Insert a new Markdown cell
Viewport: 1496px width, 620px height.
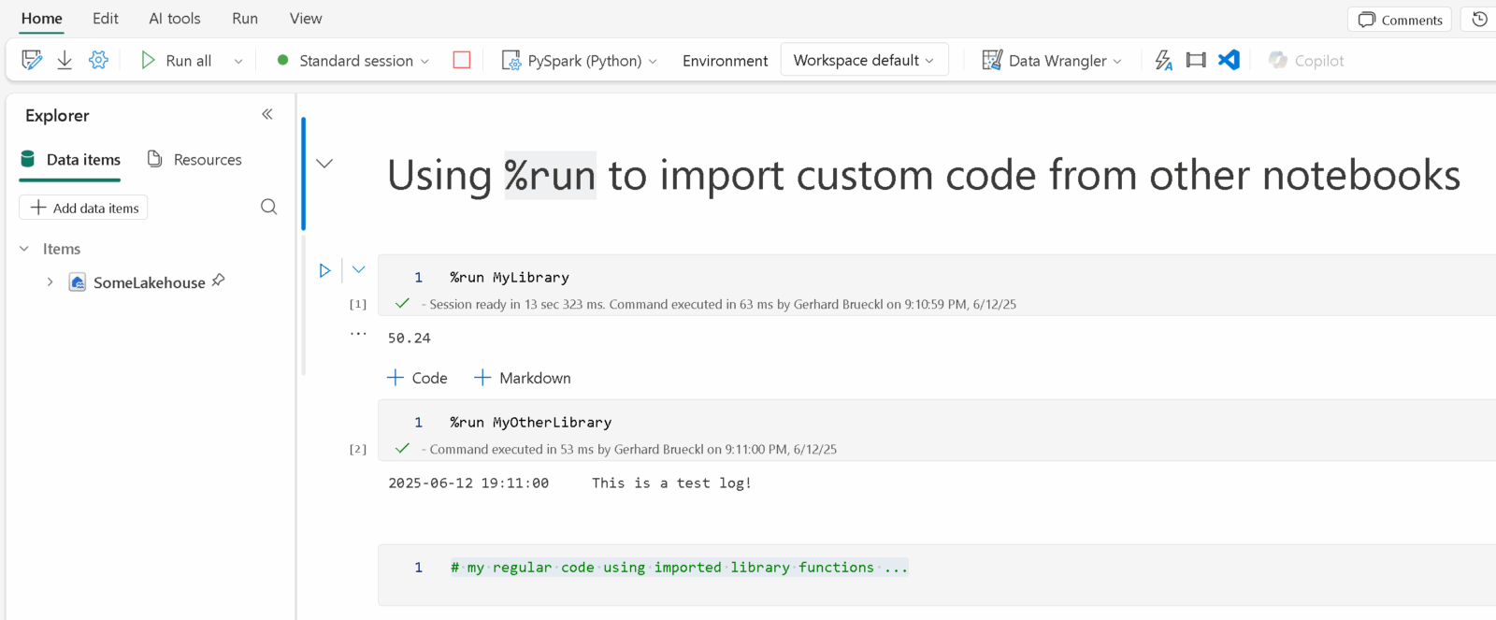tap(523, 378)
